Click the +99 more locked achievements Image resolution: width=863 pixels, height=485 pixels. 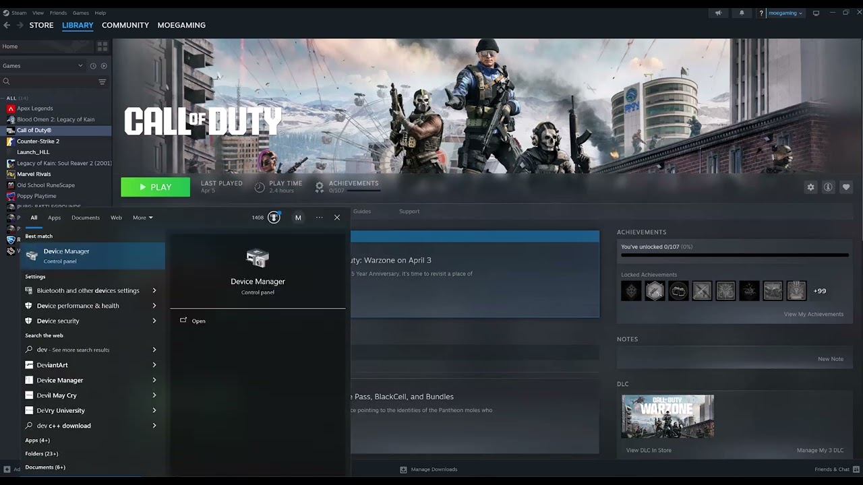[x=819, y=291]
